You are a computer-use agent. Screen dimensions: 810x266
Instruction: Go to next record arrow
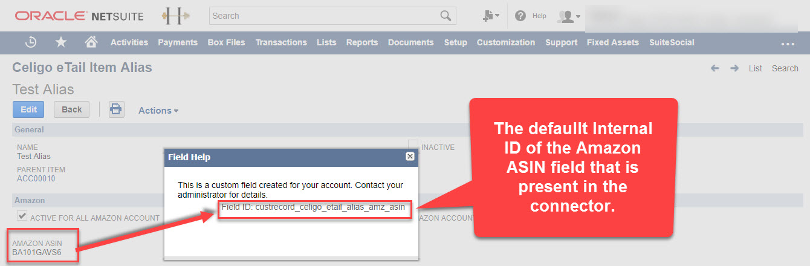(734, 68)
